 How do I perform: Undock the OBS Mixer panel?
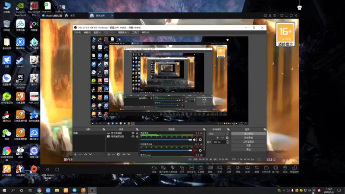[x=204, y=129]
